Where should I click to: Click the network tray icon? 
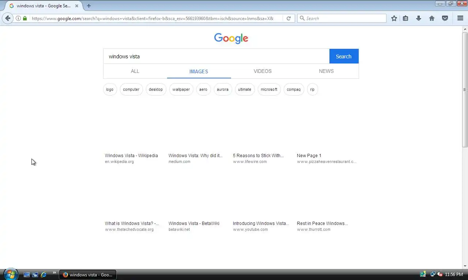[433, 274]
